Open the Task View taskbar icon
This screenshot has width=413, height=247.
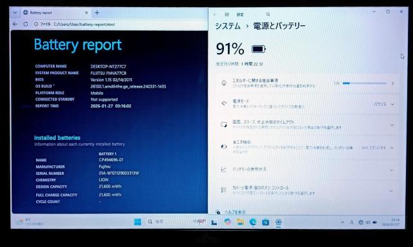(214, 222)
